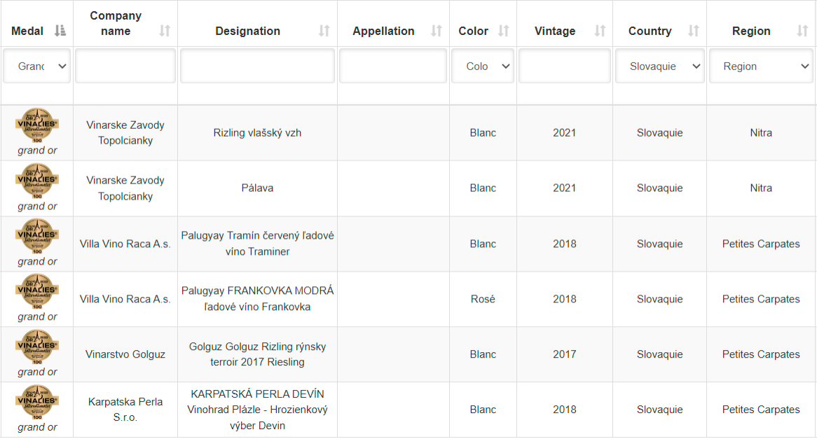This screenshot has height=439, width=817.
Task: Click the '2017' vintage cell
Action: pos(564,354)
